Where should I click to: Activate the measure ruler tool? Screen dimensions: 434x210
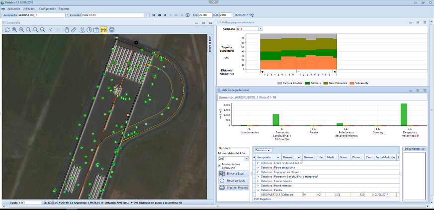pyautogui.click(x=74, y=30)
